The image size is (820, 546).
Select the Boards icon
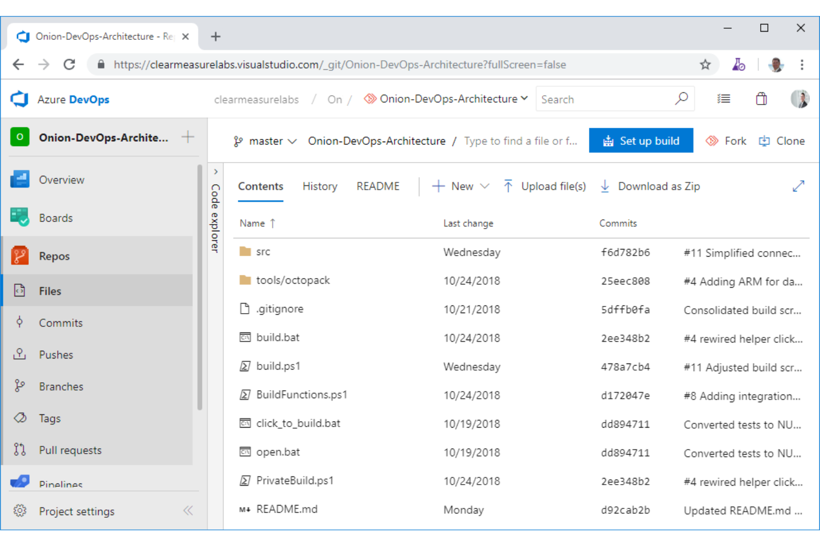[x=20, y=217]
